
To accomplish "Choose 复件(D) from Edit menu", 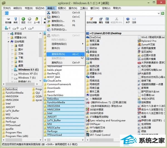I will pos(65,48).
